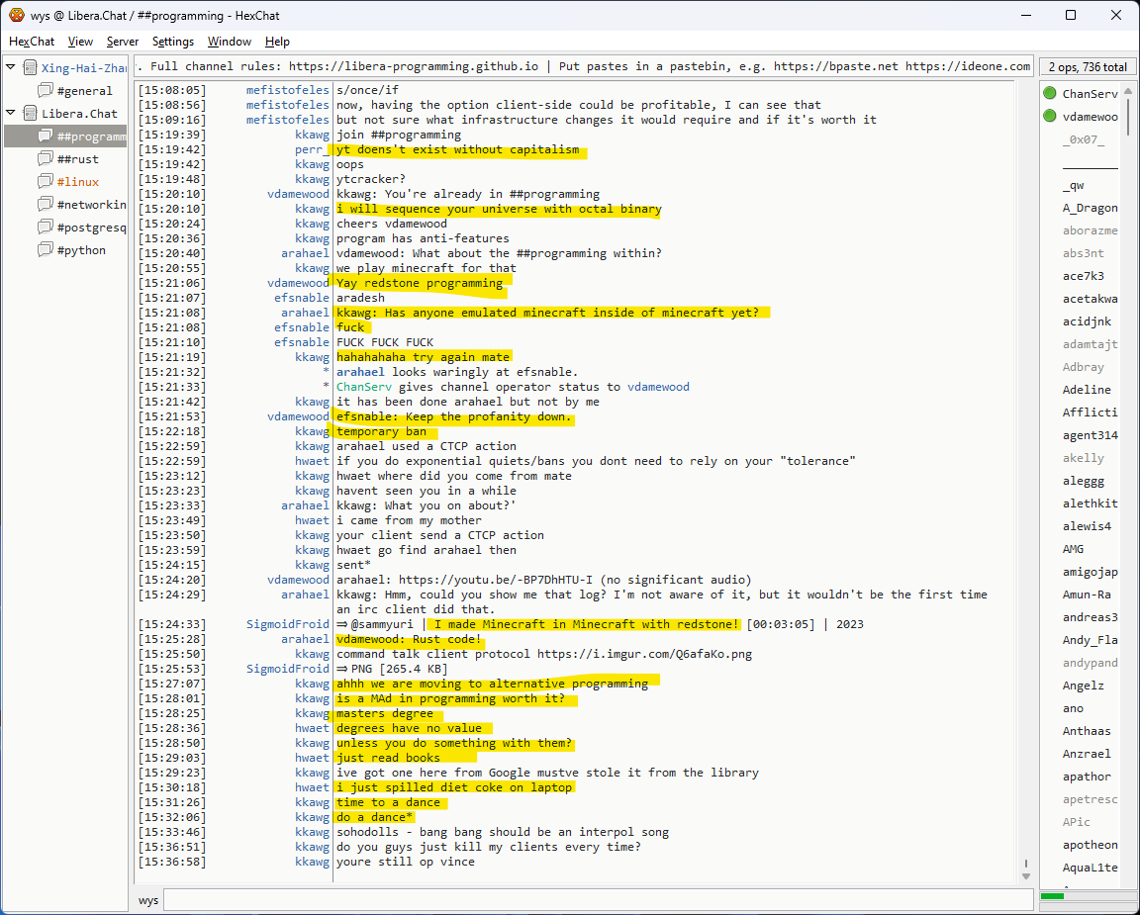This screenshot has height=915, width=1140.
Task: Select the #networking channel in tree
Action: pyautogui.click(x=91, y=205)
